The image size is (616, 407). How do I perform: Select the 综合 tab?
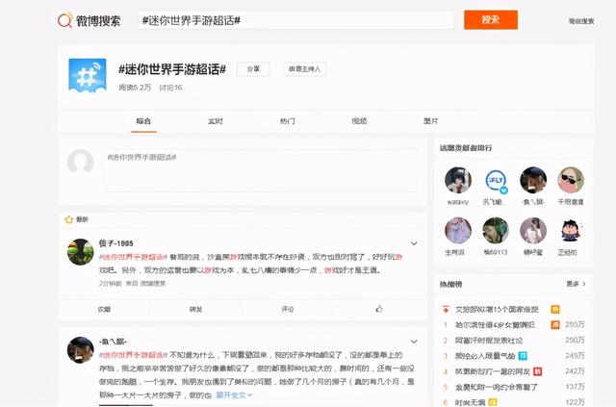pos(143,121)
